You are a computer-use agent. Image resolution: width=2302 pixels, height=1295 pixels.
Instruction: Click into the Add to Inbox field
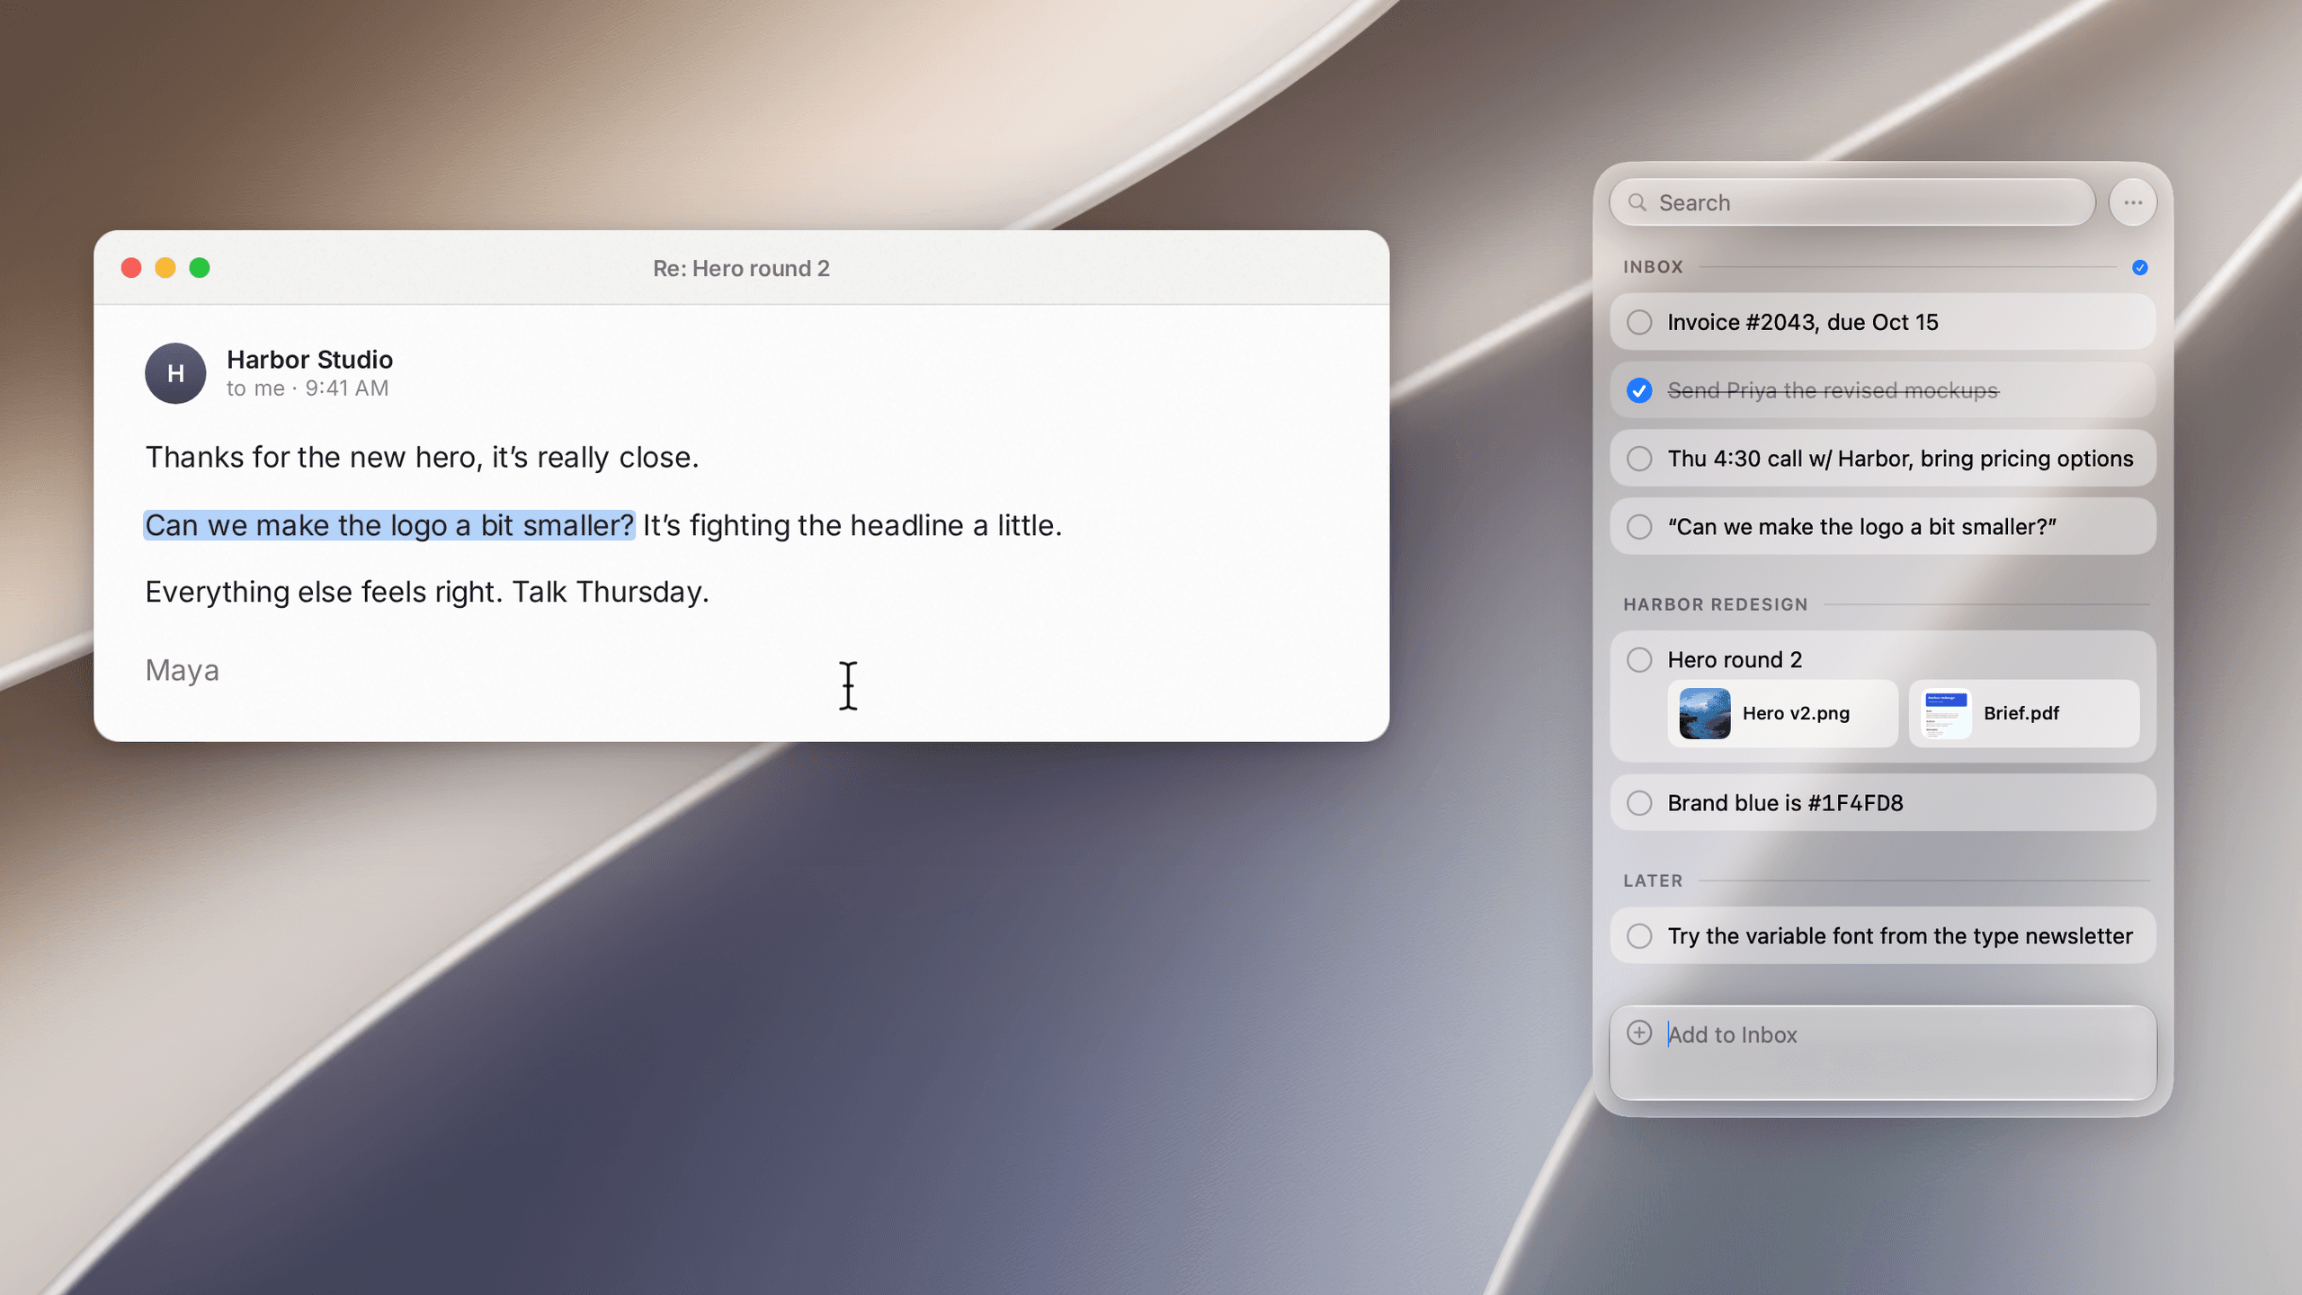[x=1883, y=1052]
